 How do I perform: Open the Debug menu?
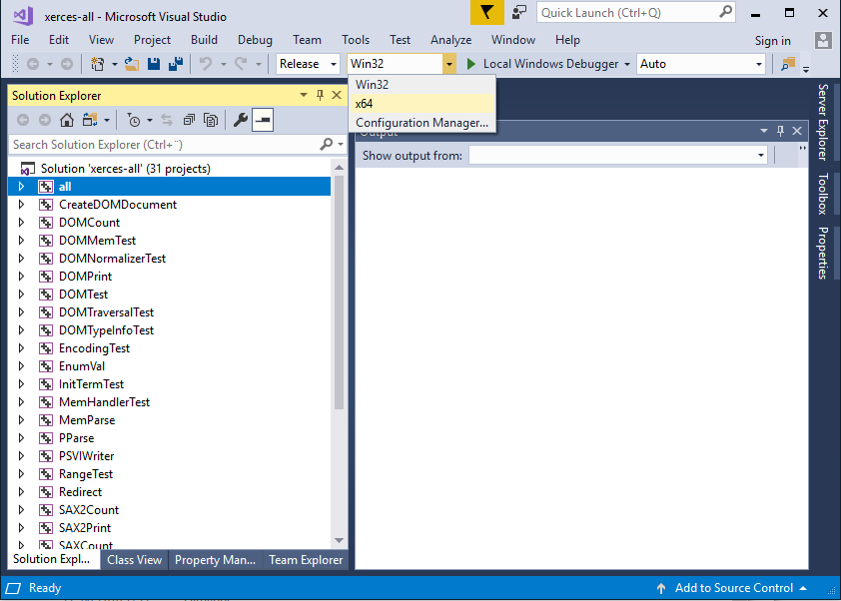click(x=255, y=40)
